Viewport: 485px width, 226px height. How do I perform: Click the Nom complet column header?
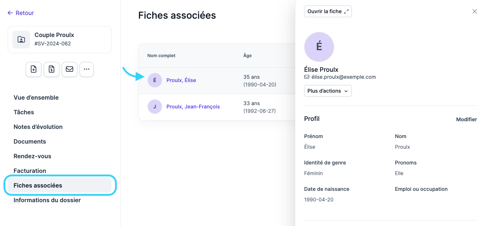pos(161,56)
